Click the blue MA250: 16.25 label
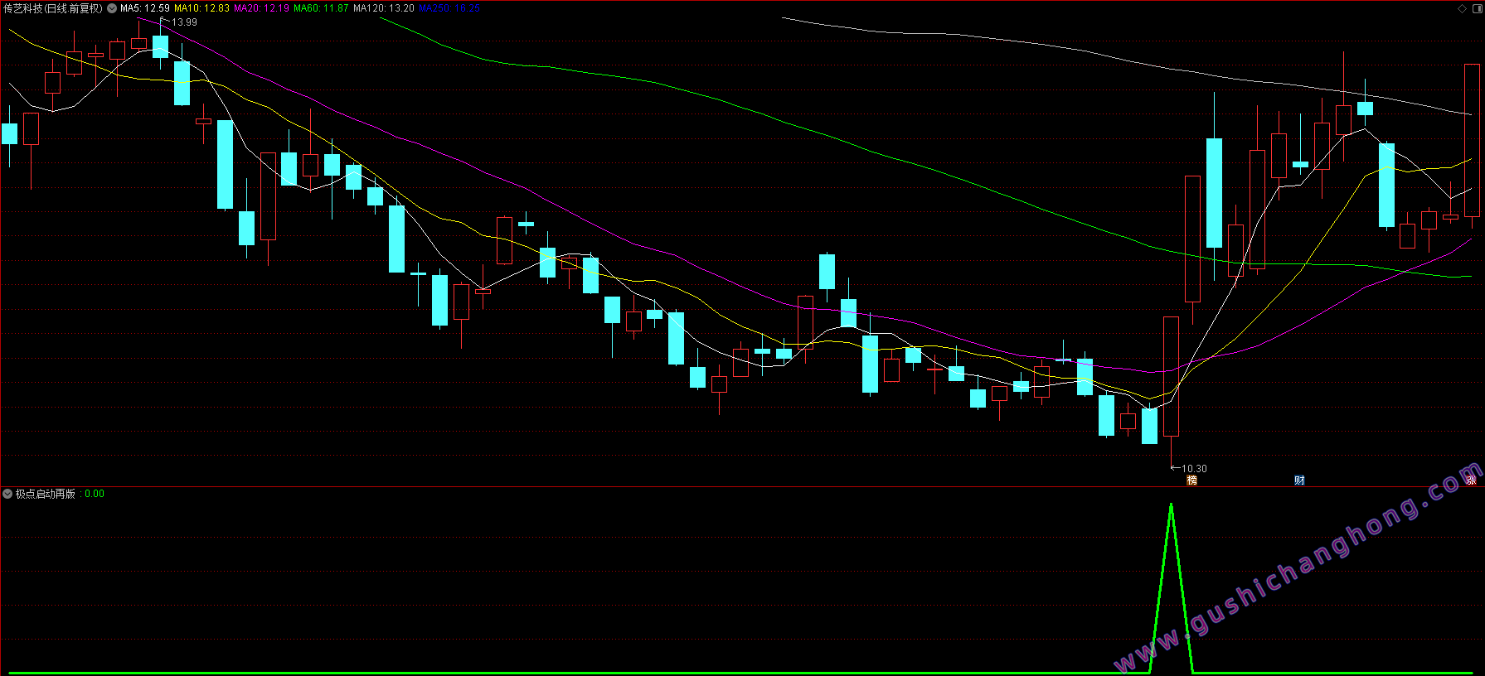 449,8
